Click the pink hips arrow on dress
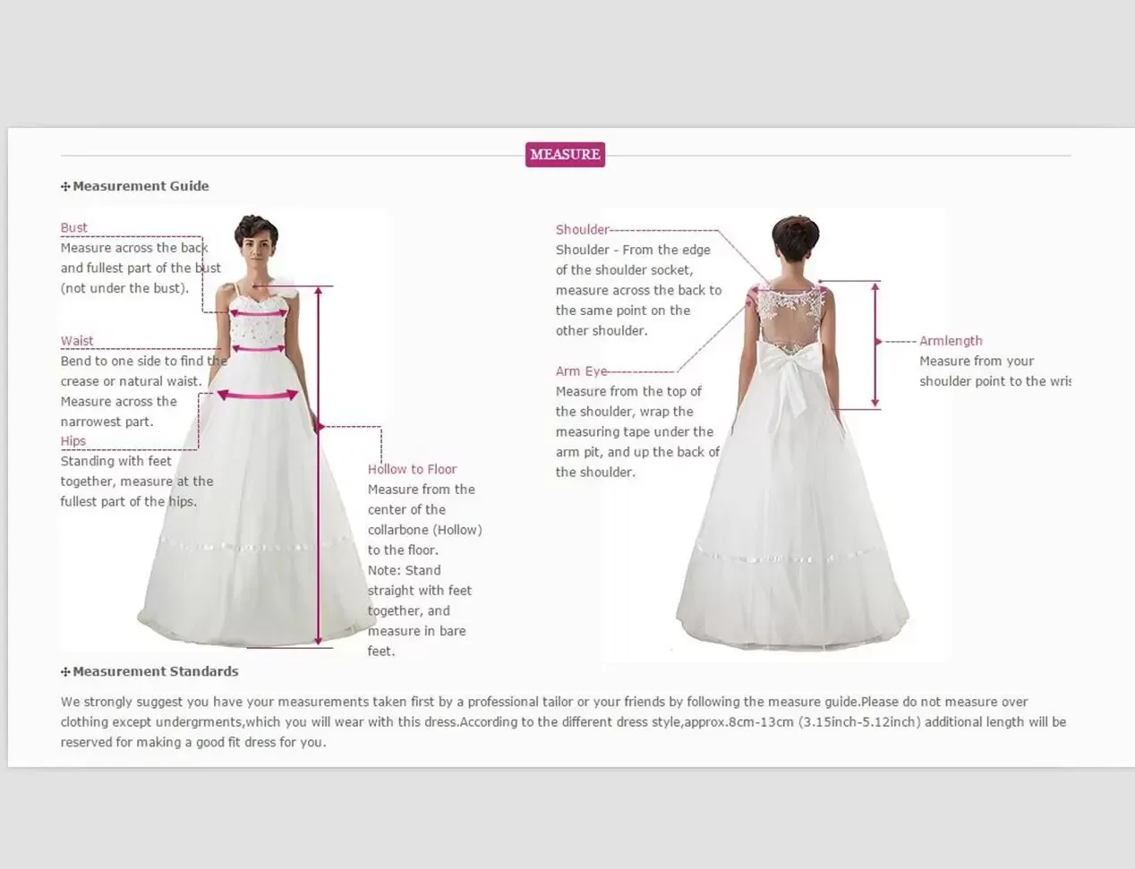 coord(258,395)
